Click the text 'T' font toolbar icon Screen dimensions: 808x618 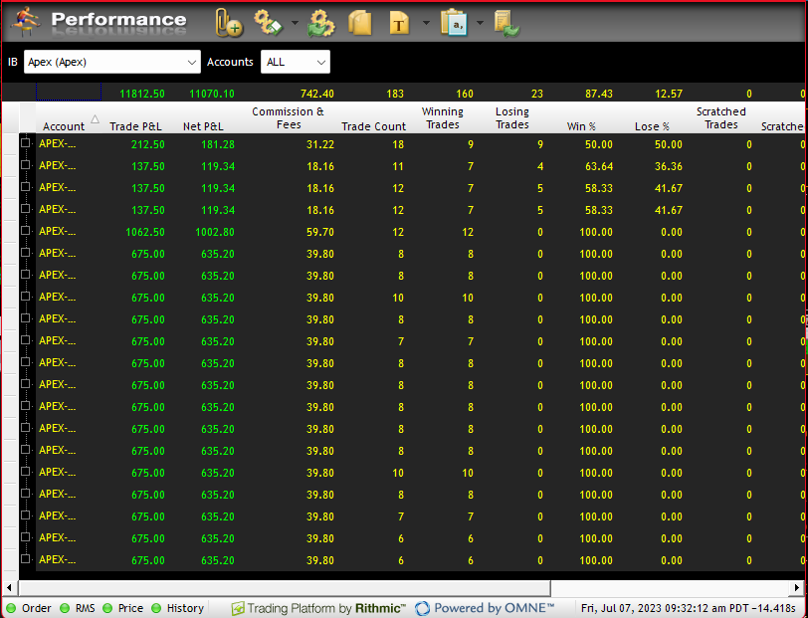[x=399, y=22]
